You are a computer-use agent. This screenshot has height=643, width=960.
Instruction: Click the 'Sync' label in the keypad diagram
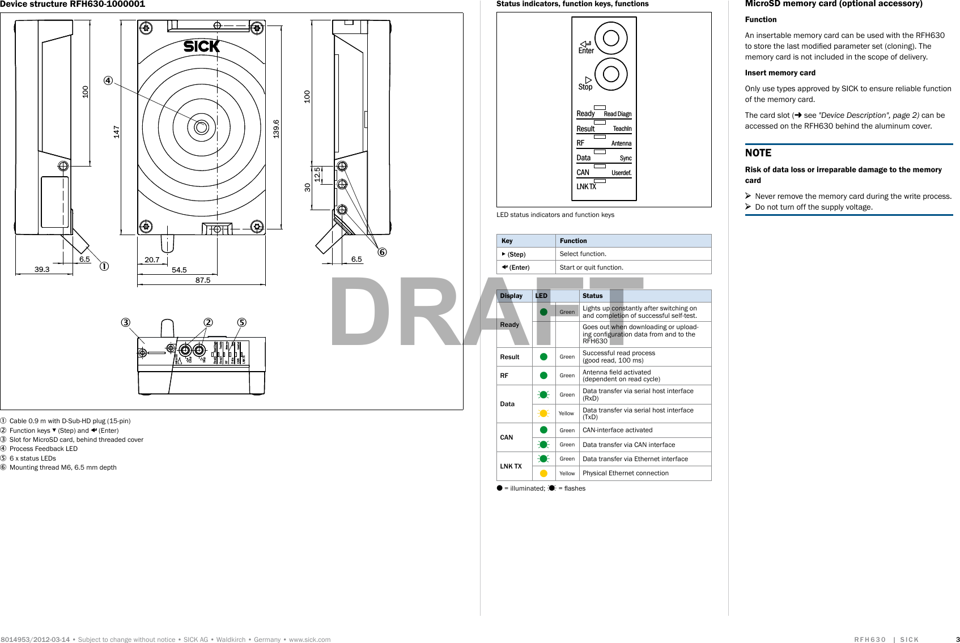pos(625,158)
